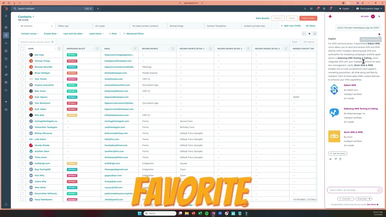The width and height of the screenshot is (386, 217).
Task: Open the CRM contacts icon in sidebar
Action: 6,35
